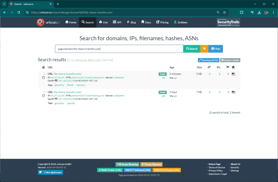Screen dimensions: 278x182
Task: Bookmark this page with the star icon
Action: point(224,12)
